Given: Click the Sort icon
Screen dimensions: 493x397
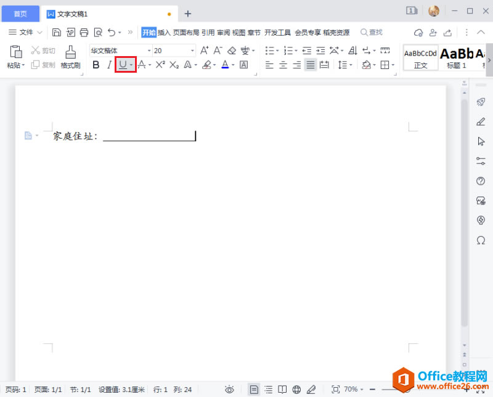Looking at the screenshot, I should (x=352, y=51).
